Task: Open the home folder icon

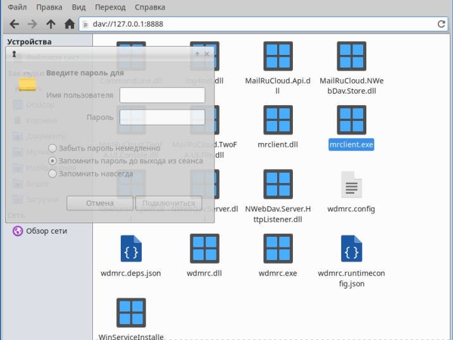Action: [70, 24]
